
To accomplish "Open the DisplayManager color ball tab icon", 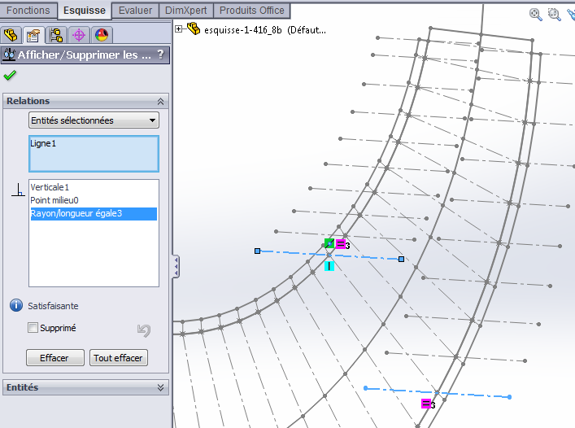I will click(102, 35).
